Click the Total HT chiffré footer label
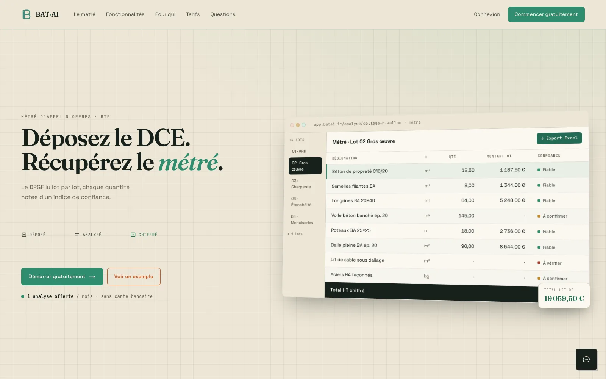 (x=347, y=290)
